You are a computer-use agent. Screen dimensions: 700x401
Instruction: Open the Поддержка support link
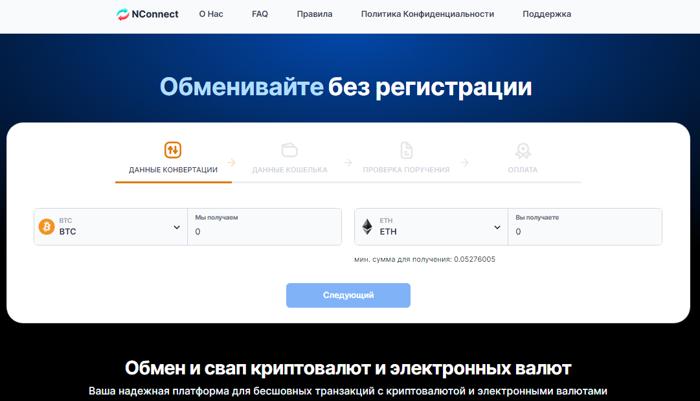[x=547, y=14]
